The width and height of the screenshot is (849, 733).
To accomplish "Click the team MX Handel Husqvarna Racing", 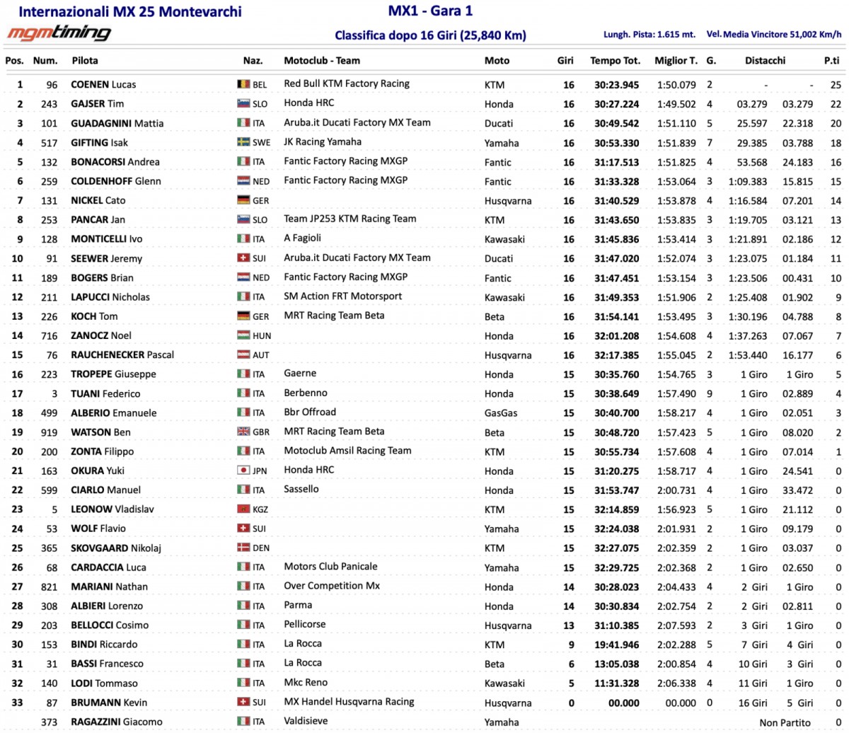I will [349, 701].
